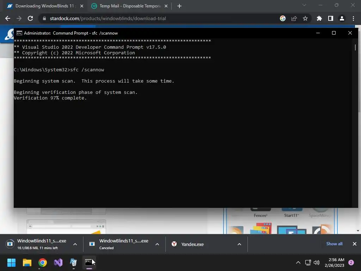Expand options for downloading WindowBlinds11 file

click(75, 244)
